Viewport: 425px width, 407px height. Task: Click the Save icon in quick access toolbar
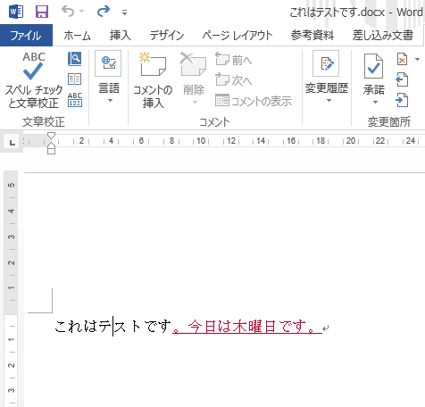click(x=42, y=12)
